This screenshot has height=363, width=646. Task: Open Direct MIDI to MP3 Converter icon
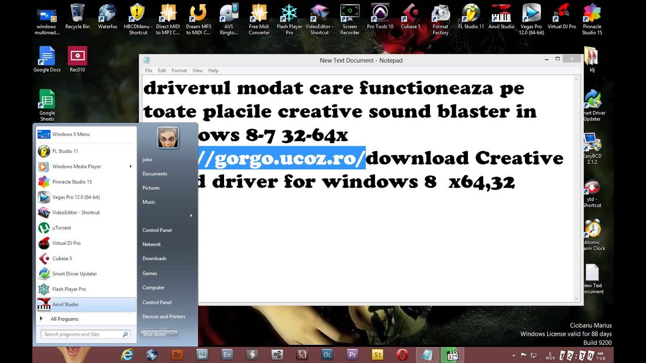(x=168, y=18)
